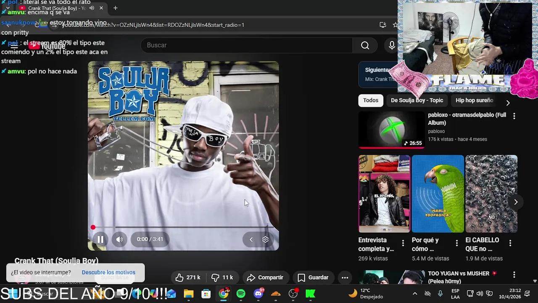Screen dimensions: 538x303
Task: Open File Explorer from taskbar
Action: (x=188, y=293)
